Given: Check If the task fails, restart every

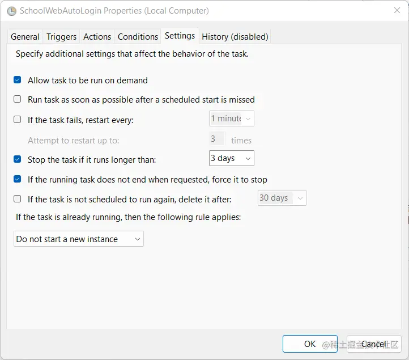Looking at the screenshot, I should [17, 120].
